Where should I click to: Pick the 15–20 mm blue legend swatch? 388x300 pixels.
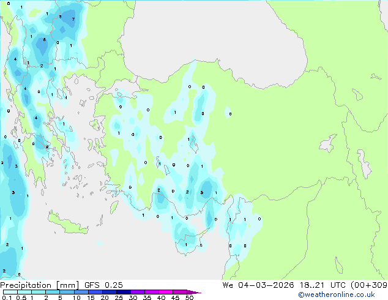tap(95, 292)
